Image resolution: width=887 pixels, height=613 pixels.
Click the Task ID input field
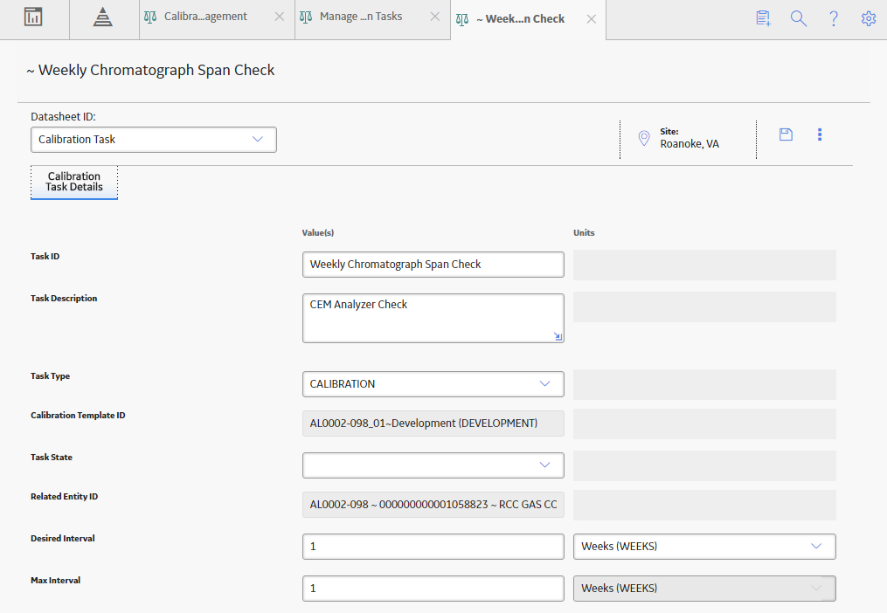click(433, 265)
